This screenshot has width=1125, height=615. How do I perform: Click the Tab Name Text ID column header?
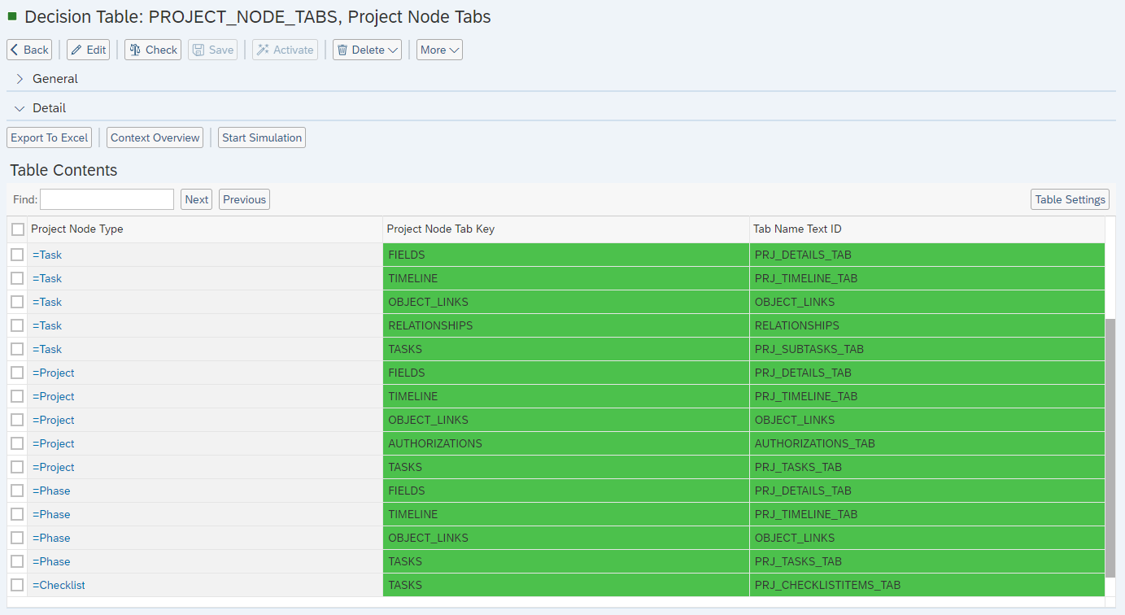point(797,229)
